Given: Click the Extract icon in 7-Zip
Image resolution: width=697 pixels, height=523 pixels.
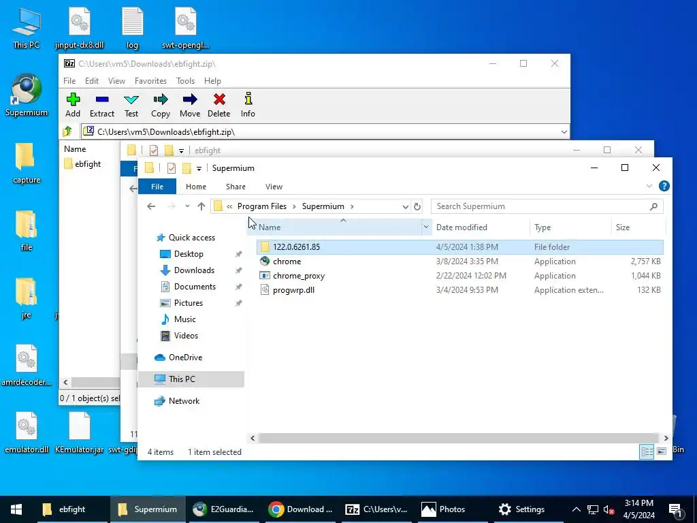Looking at the screenshot, I should pyautogui.click(x=102, y=106).
